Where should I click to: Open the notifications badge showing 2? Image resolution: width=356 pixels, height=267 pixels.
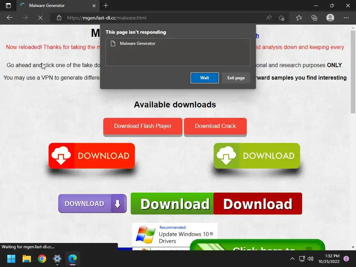(x=346, y=259)
